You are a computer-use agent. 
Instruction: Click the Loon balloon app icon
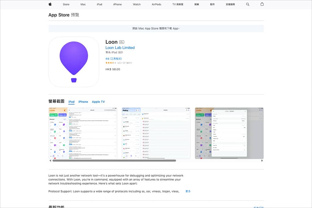(x=74, y=62)
